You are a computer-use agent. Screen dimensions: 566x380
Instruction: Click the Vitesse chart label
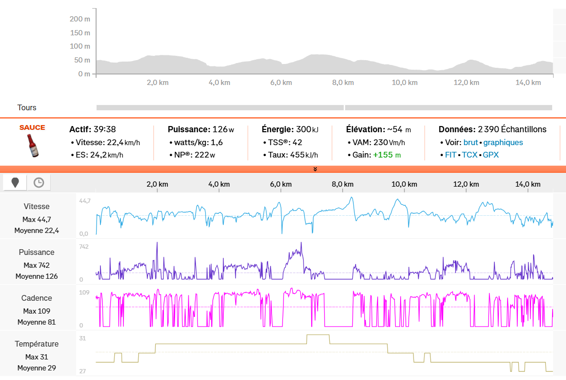click(37, 207)
